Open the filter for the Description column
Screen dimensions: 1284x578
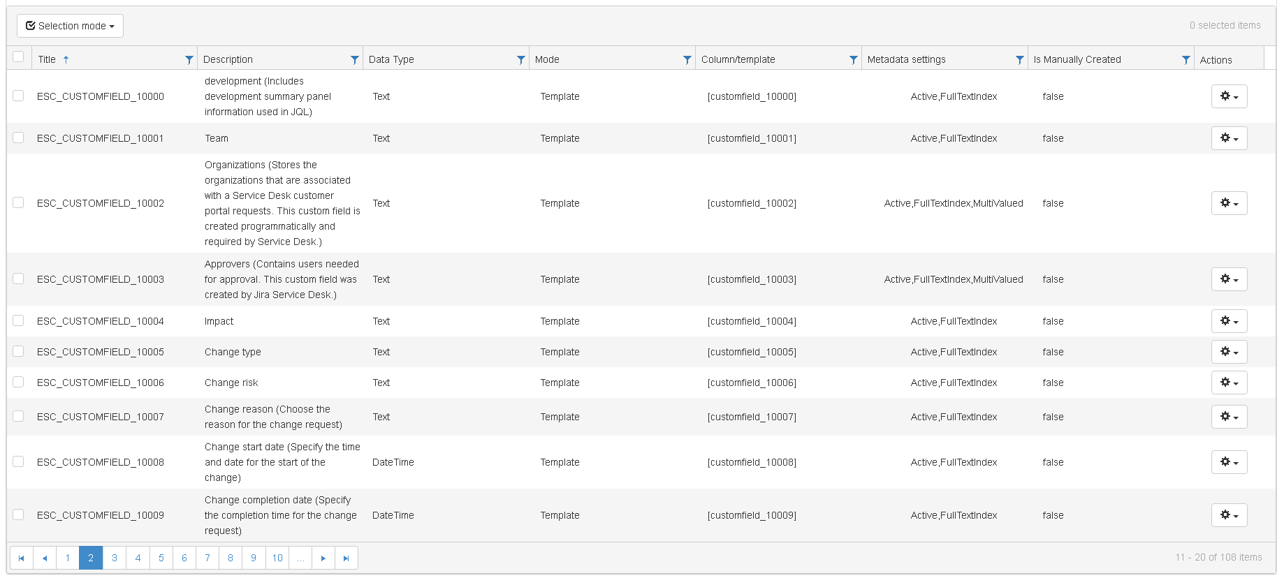[354, 60]
